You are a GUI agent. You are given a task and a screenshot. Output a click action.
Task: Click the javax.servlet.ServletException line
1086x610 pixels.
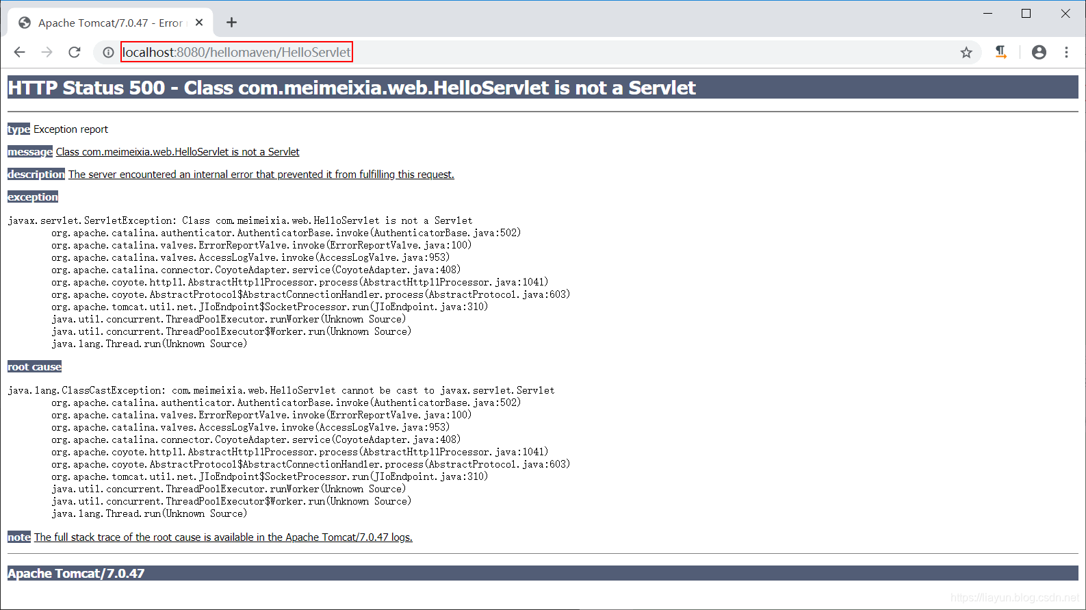(x=240, y=220)
